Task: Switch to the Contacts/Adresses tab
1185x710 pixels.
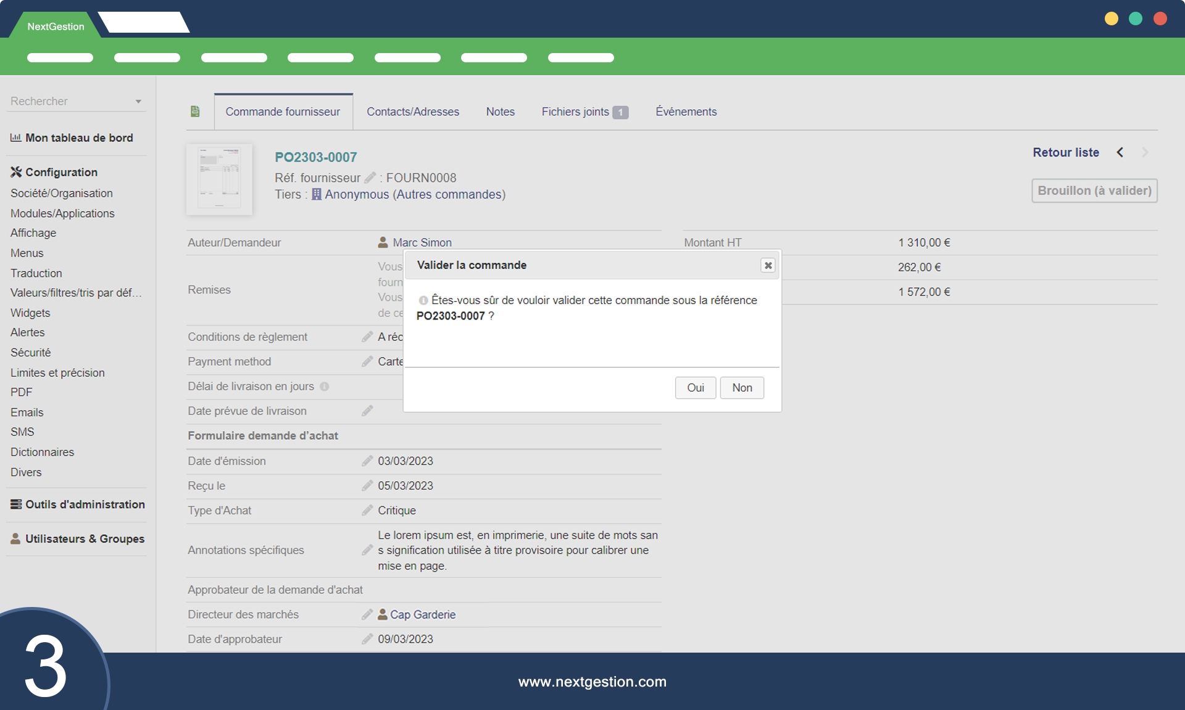Action: point(413,112)
